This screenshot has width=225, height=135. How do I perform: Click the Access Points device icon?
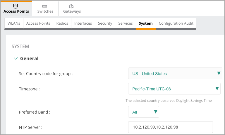16,6
